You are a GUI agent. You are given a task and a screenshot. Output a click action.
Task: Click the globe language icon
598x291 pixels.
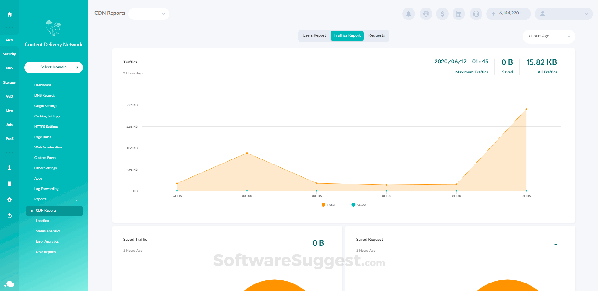(x=426, y=14)
